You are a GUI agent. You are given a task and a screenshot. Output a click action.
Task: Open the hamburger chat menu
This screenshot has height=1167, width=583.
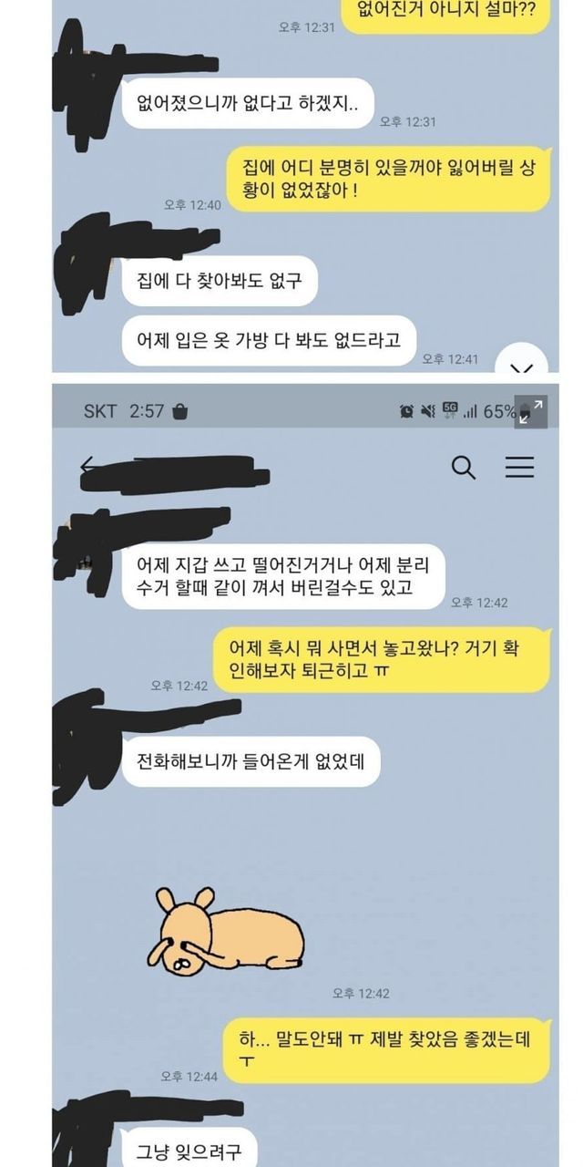(520, 468)
